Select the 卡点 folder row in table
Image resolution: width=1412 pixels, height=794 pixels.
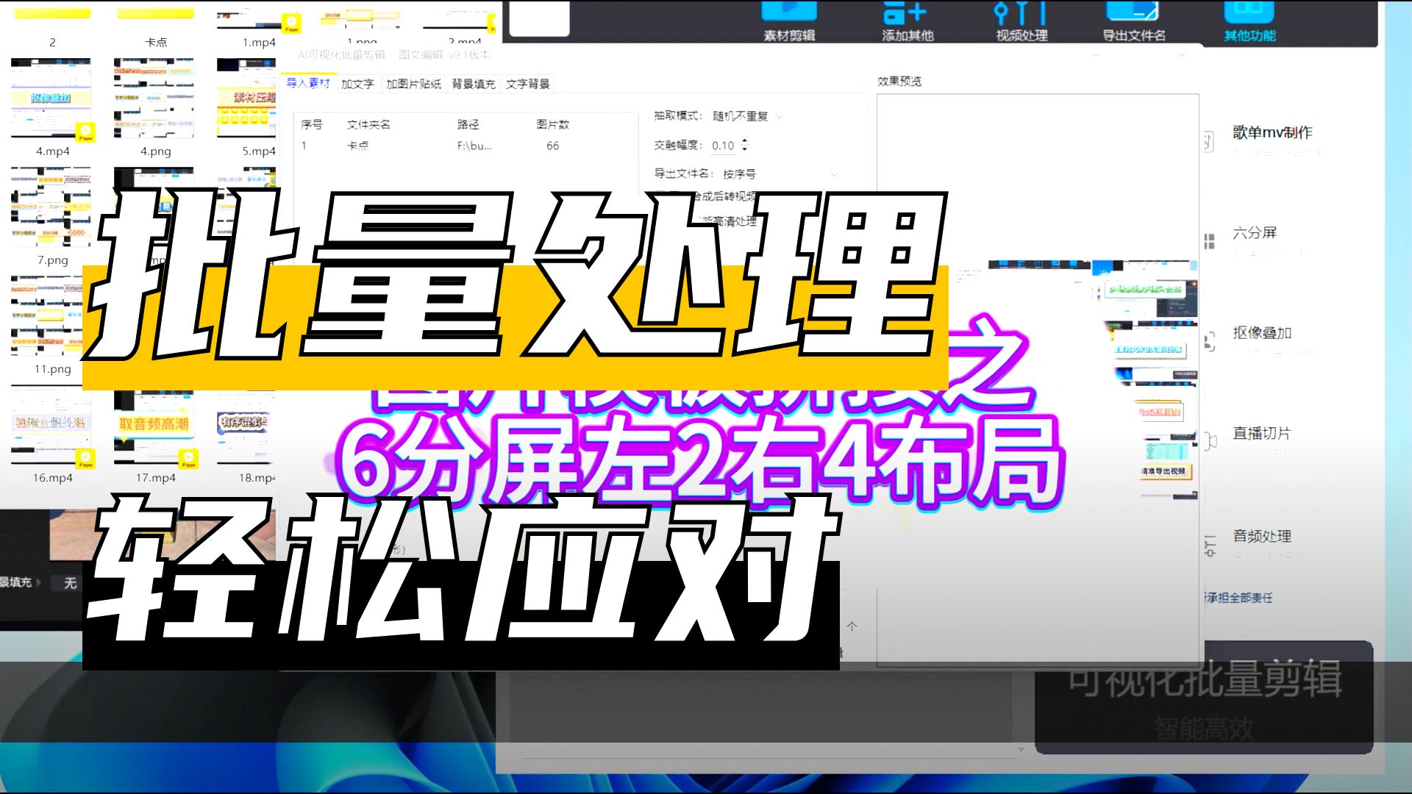(x=466, y=146)
